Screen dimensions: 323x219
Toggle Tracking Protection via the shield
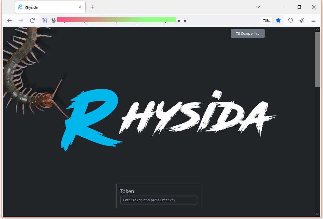point(290,20)
